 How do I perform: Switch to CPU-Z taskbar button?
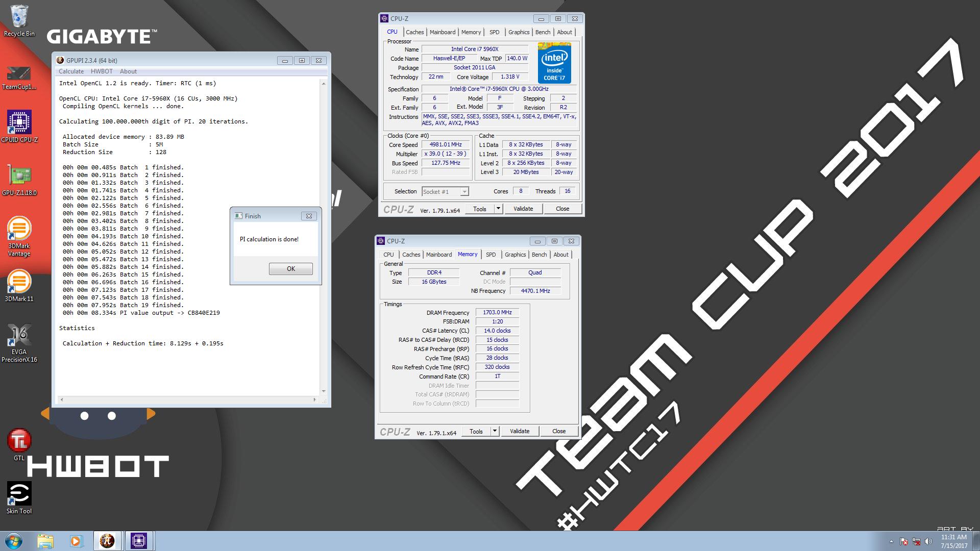pos(139,541)
